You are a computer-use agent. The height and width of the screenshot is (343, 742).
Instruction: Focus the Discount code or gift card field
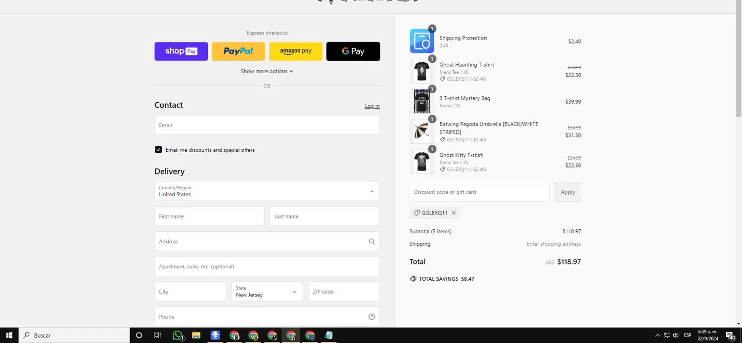coord(479,192)
